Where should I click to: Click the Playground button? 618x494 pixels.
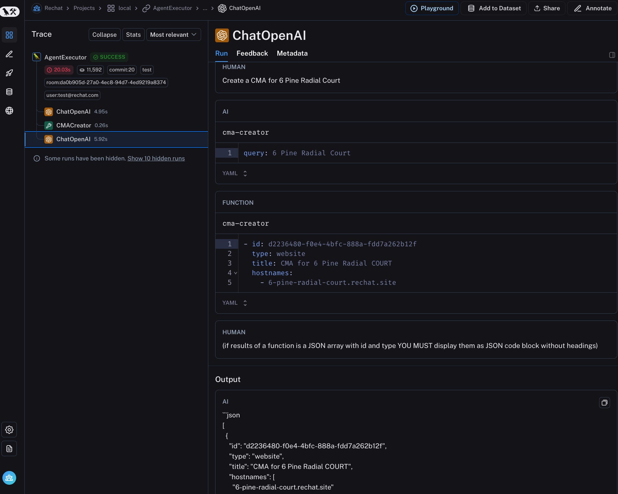tap(432, 8)
